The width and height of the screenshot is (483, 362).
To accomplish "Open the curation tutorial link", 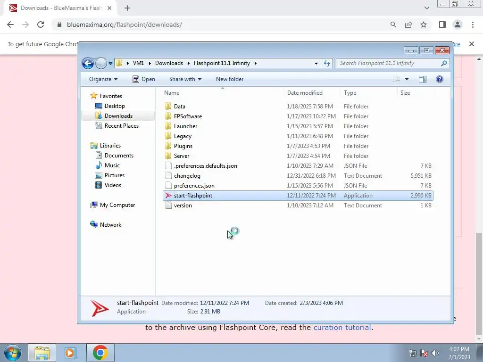I will [x=342, y=327].
